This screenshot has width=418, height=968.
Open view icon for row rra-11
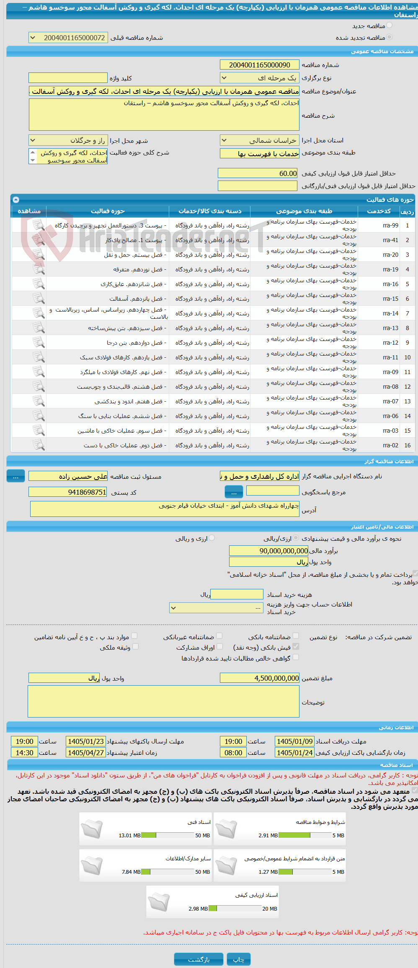pos(39,357)
